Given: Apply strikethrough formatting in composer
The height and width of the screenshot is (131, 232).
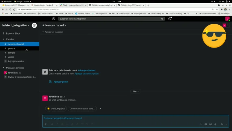Looking at the screenshot, I should [62, 124].
